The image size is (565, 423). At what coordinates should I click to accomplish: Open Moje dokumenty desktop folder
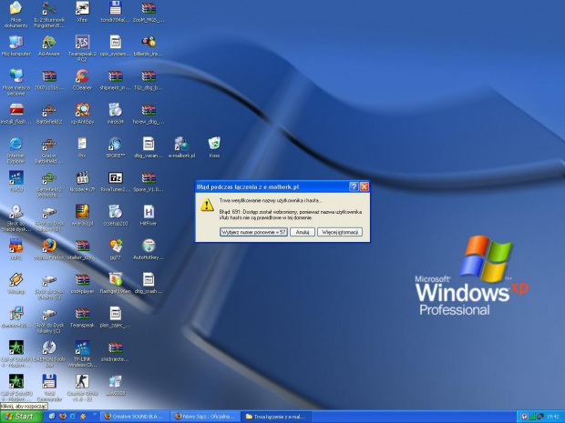pyautogui.click(x=15, y=15)
